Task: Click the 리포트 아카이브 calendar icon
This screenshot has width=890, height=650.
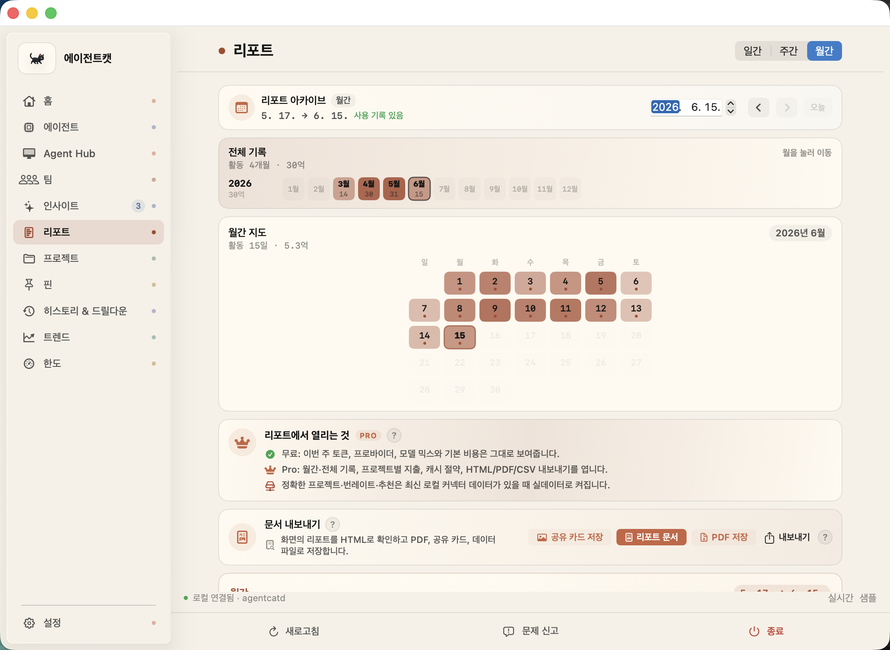Action: [242, 108]
